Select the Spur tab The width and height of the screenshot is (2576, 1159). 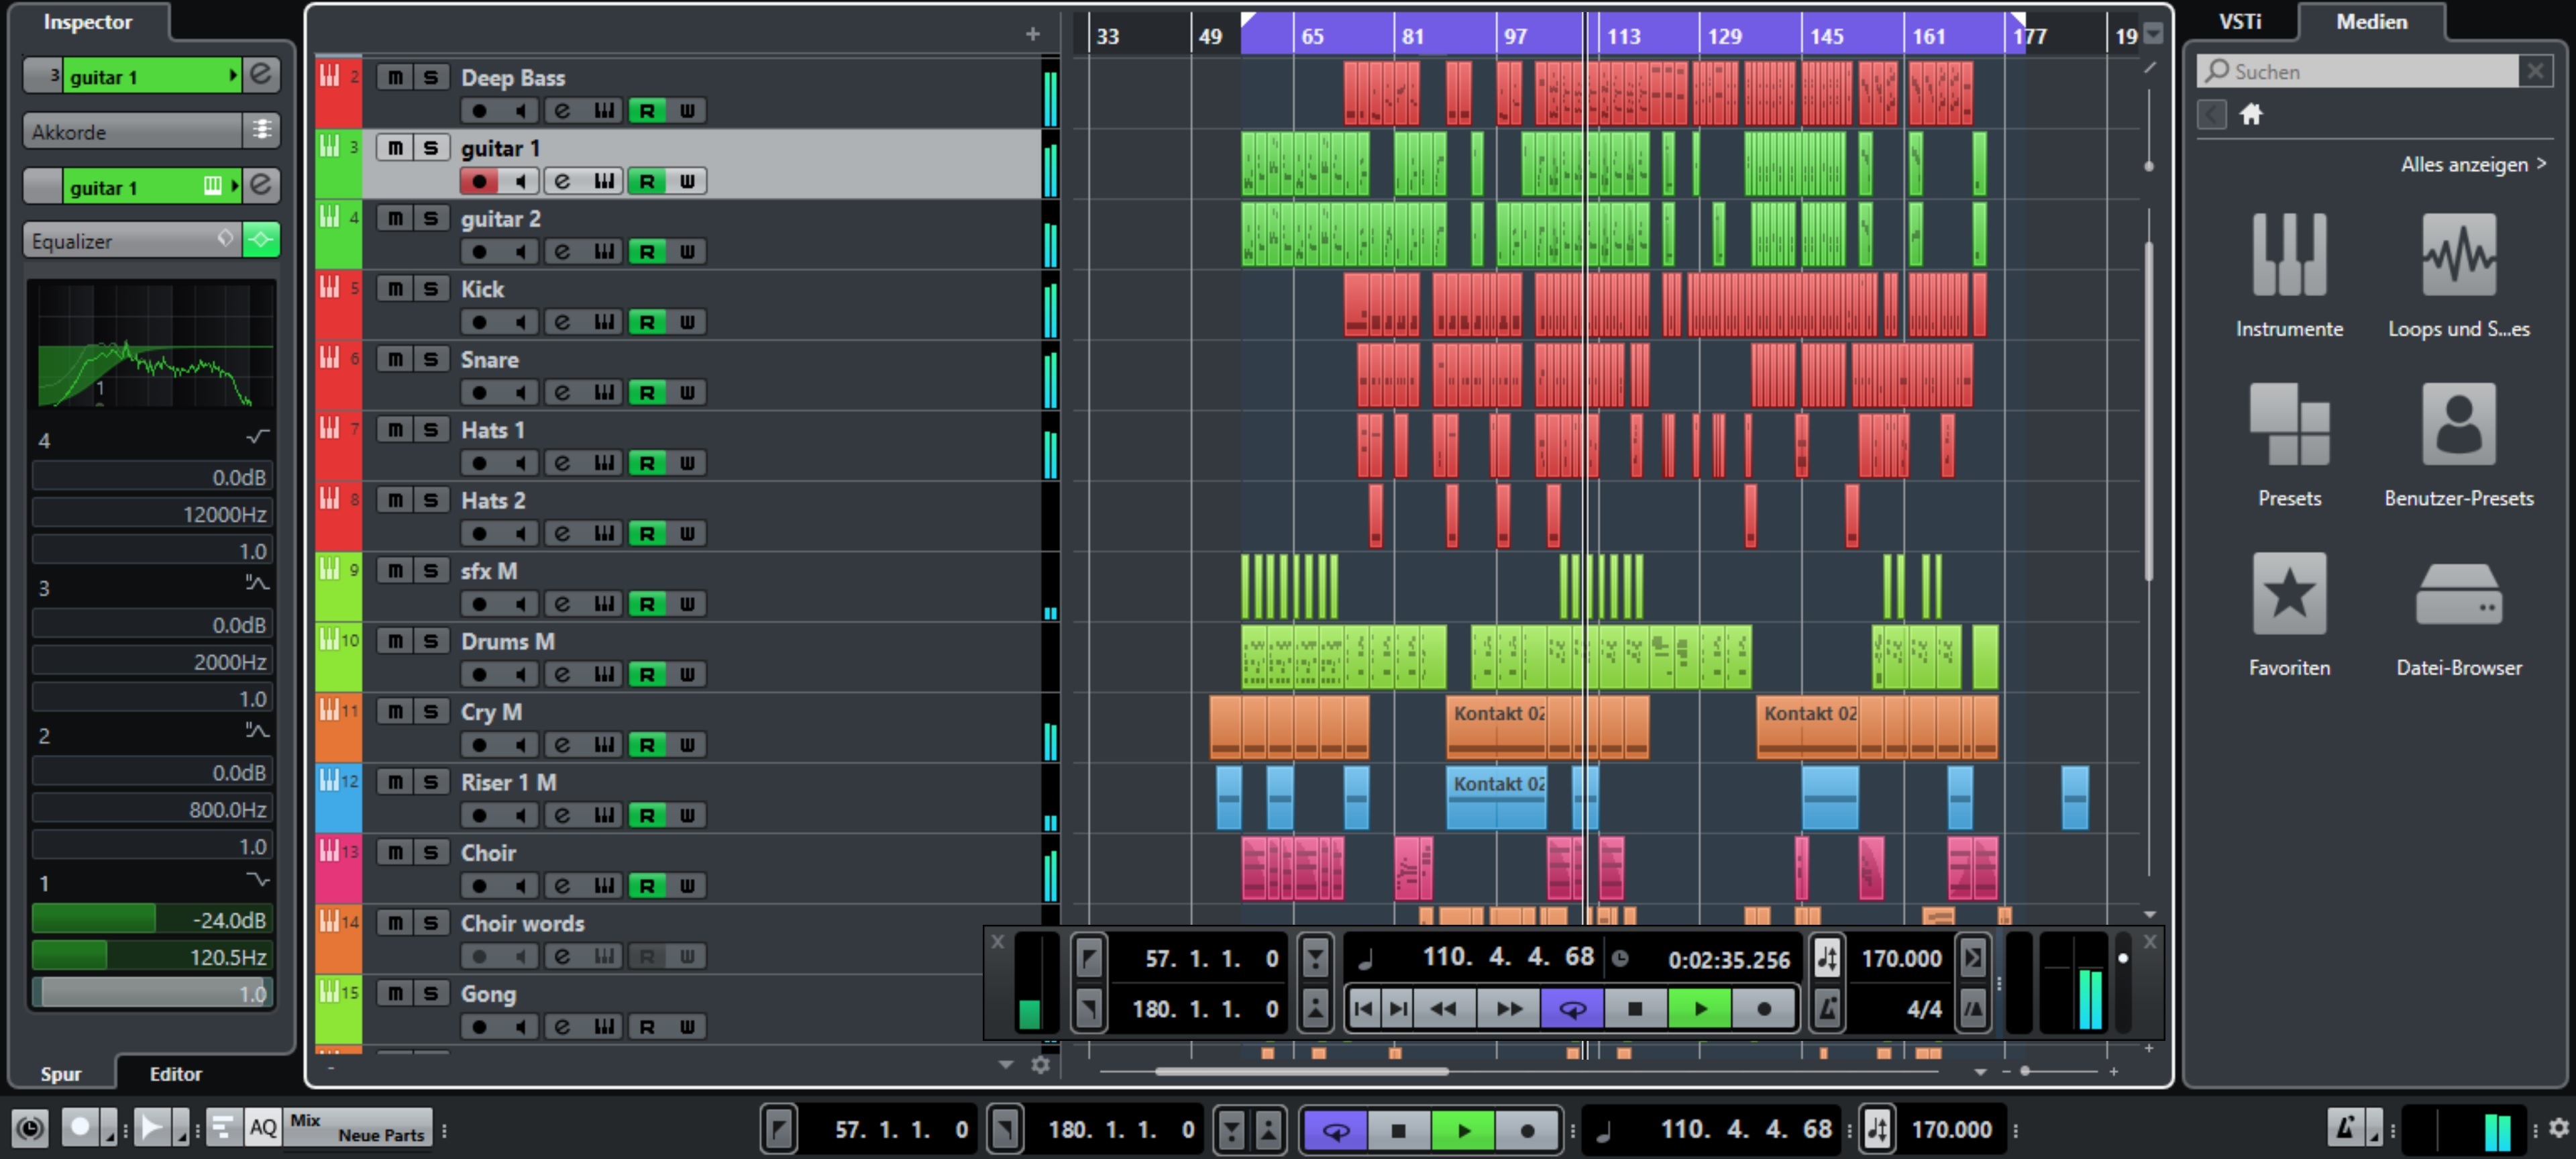(61, 1074)
